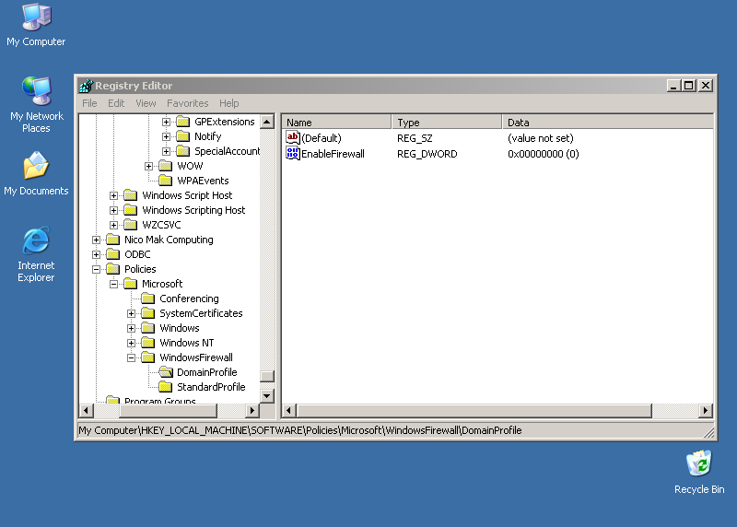Click the Notify folder icon
Image resolution: width=737 pixels, height=527 pixels.
click(x=182, y=136)
